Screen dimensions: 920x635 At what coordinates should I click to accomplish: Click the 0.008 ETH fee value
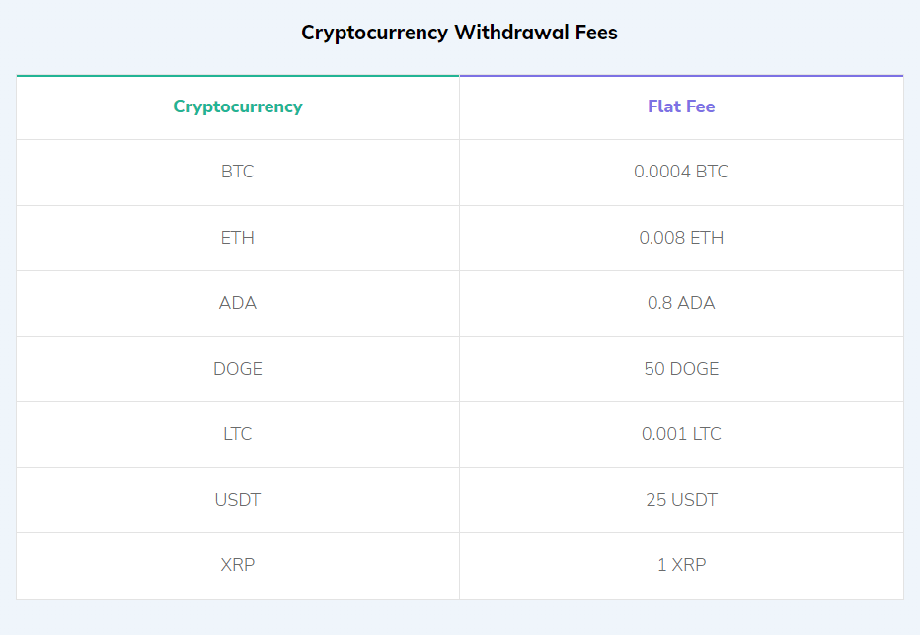[x=681, y=238]
